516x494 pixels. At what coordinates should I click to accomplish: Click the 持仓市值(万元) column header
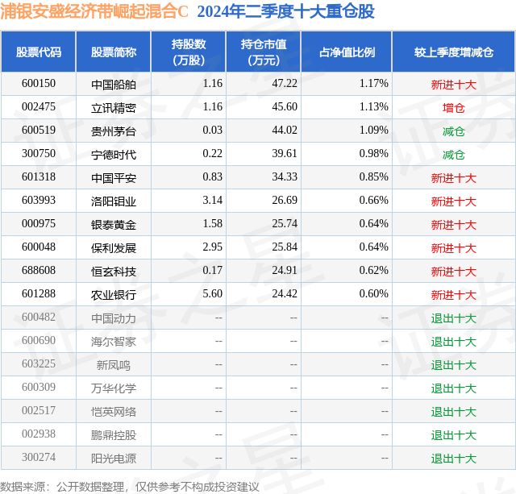(x=264, y=52)
